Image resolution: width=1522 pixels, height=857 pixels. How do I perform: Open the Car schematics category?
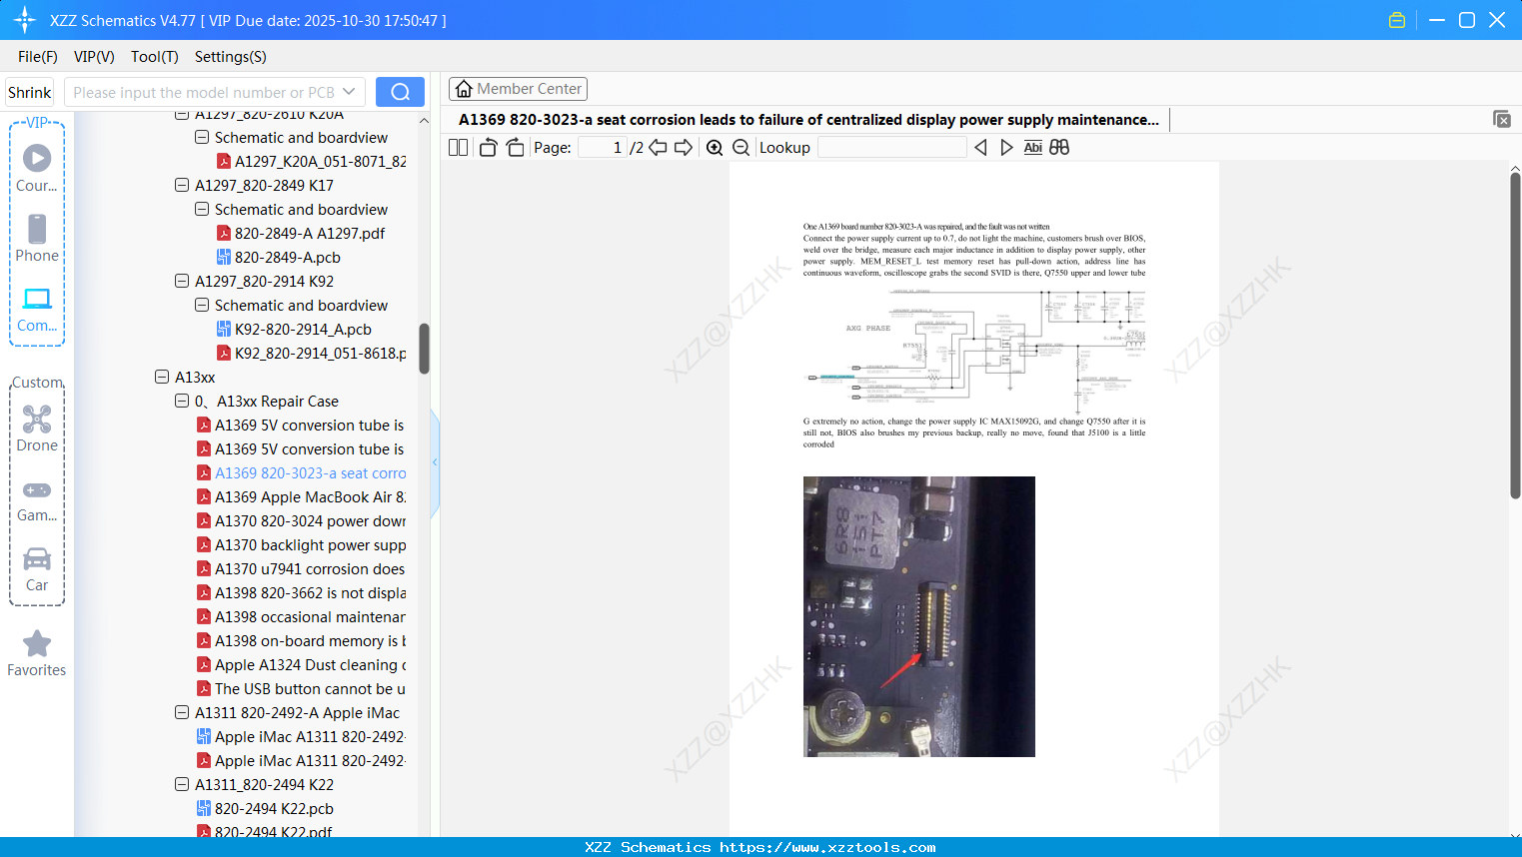(37, 569)
